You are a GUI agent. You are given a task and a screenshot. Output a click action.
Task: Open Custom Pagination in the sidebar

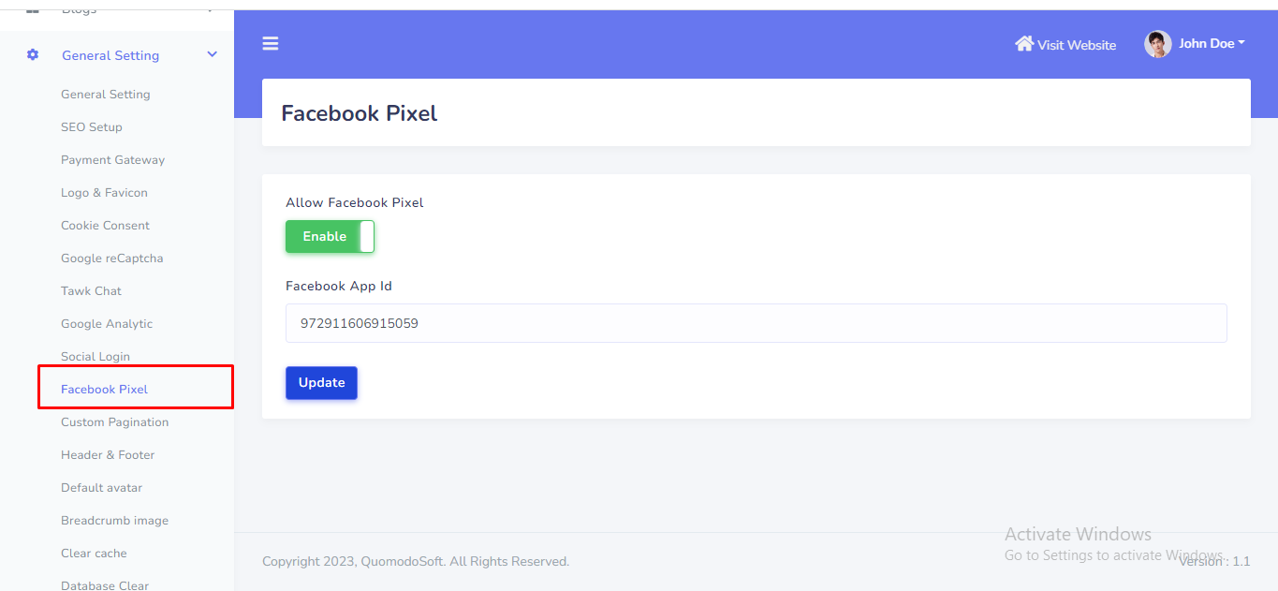pos(114,422)
